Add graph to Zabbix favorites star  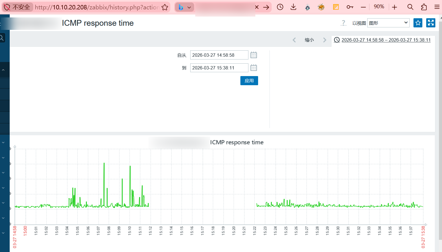418,23
